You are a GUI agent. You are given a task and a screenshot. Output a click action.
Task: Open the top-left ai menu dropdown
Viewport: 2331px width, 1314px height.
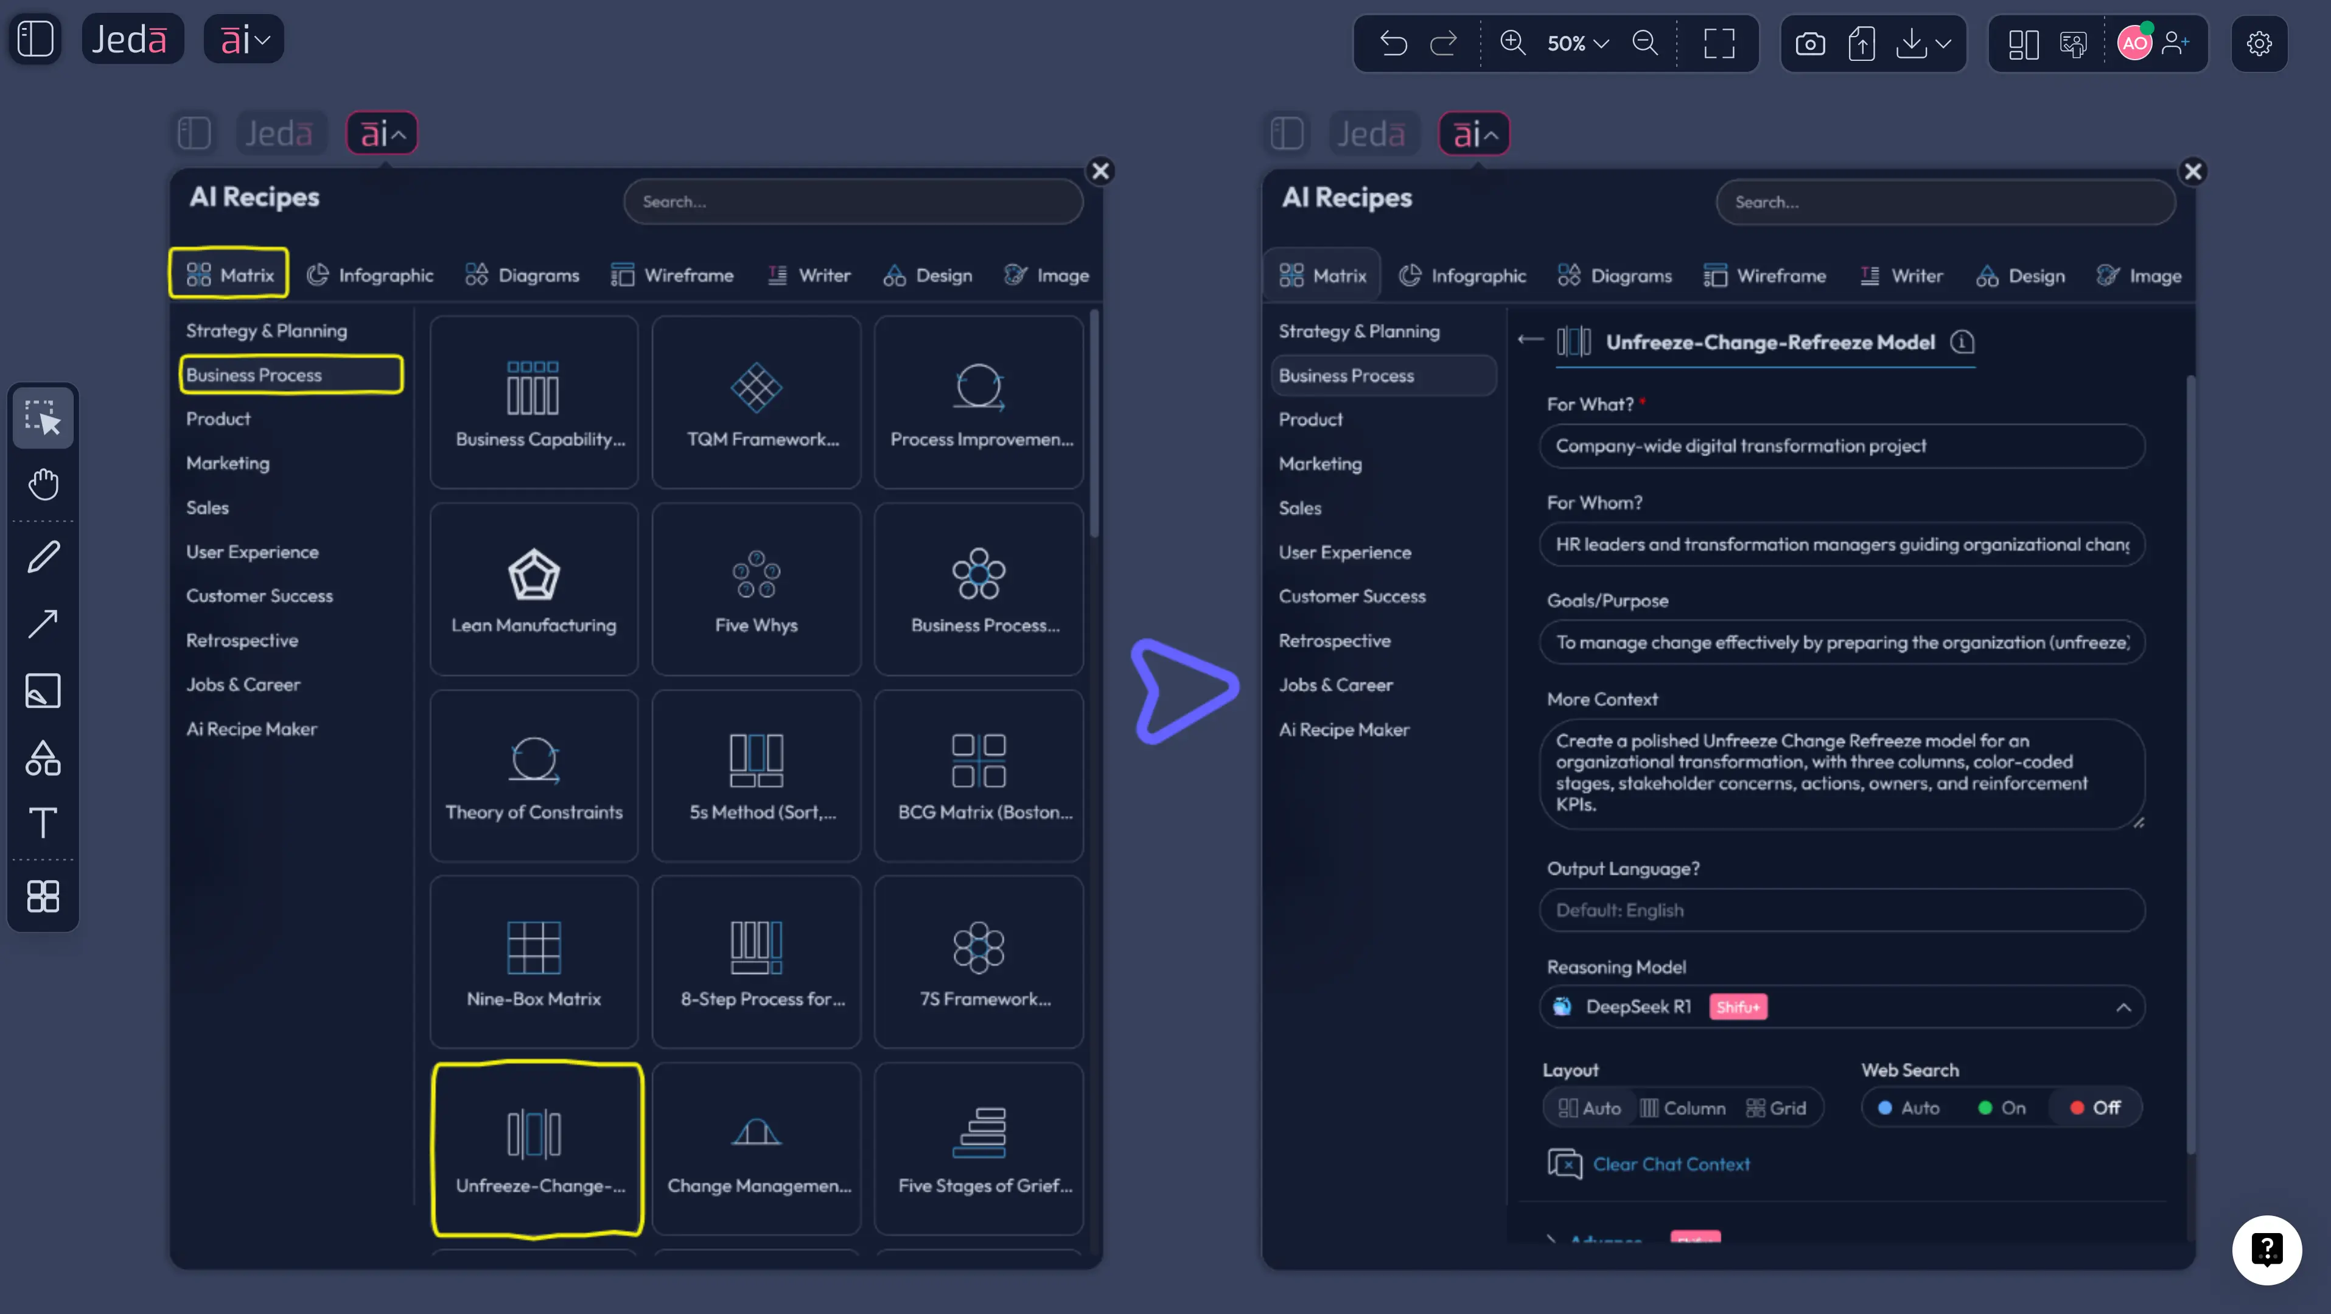coord(244,39)
